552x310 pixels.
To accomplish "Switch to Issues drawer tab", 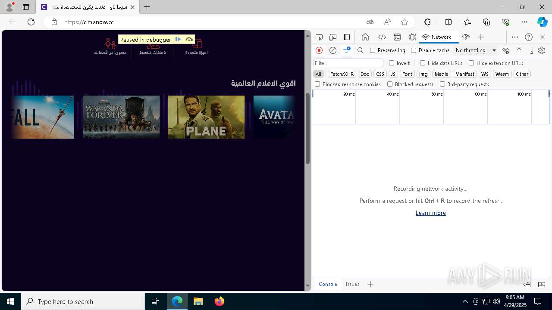I will [x=352, y=284].
